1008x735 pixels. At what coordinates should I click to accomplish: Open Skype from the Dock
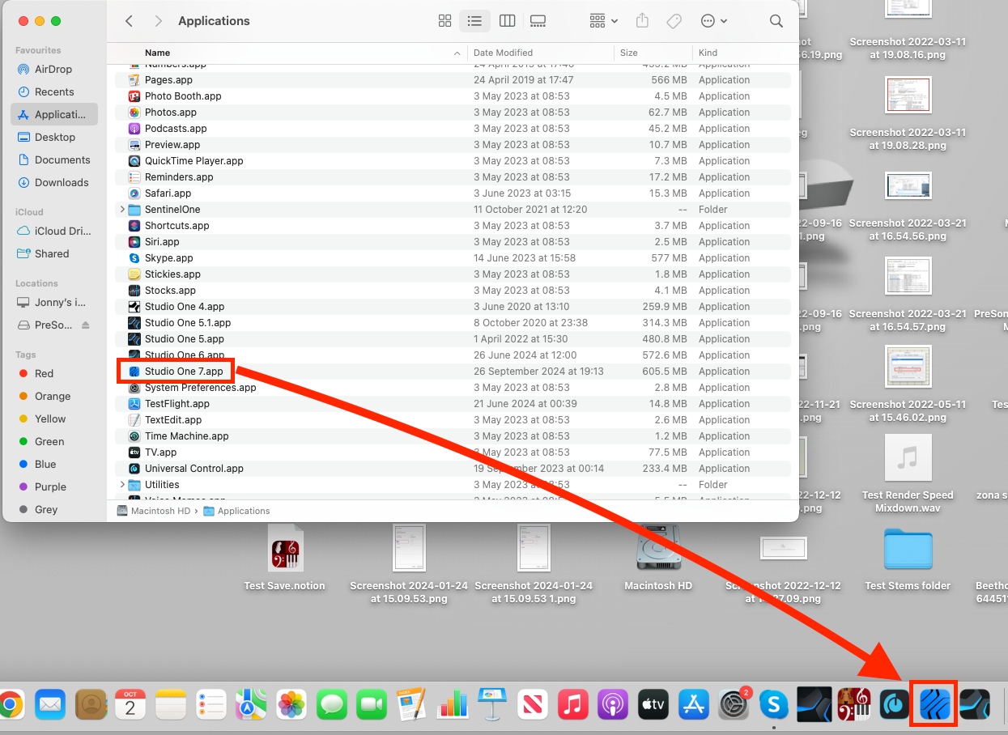pos(773,704)
